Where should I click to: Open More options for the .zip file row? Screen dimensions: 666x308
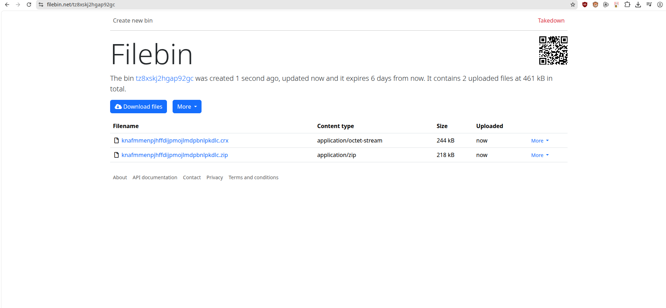[x=540, y=155]
